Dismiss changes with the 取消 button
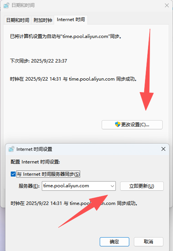Screen dimensions: 173x251 coord(148,242)
